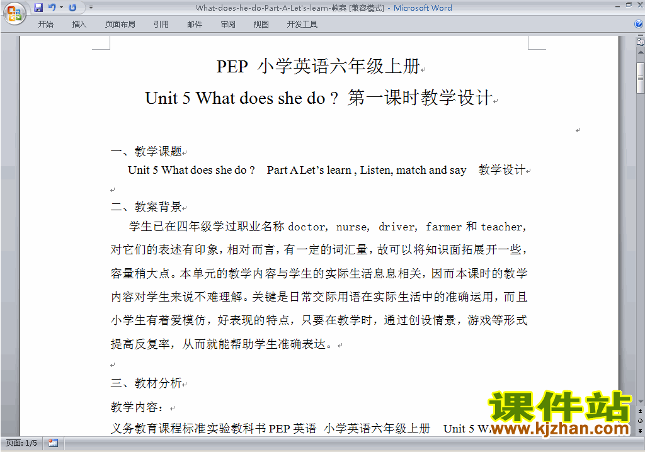Switch to the 插入 ribbon tab
This screenshot has height=452, width=645.
point(79,25)
